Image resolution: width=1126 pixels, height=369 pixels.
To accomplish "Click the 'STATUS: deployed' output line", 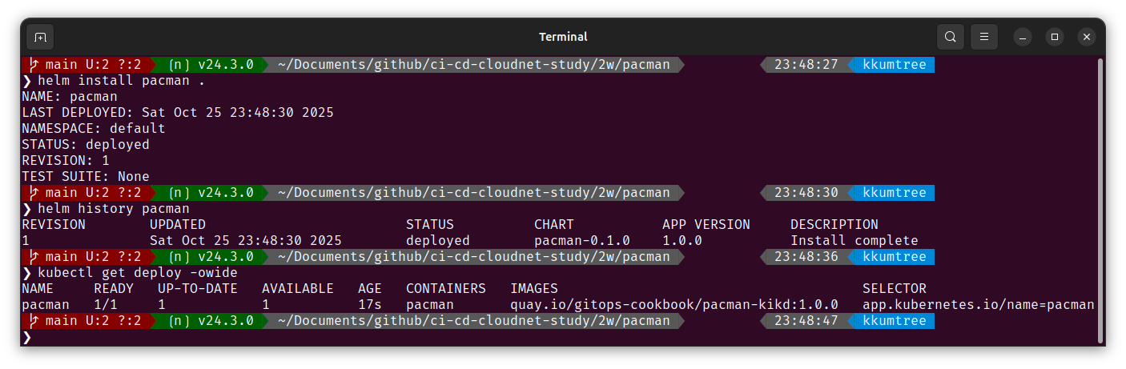I will 86,145.
